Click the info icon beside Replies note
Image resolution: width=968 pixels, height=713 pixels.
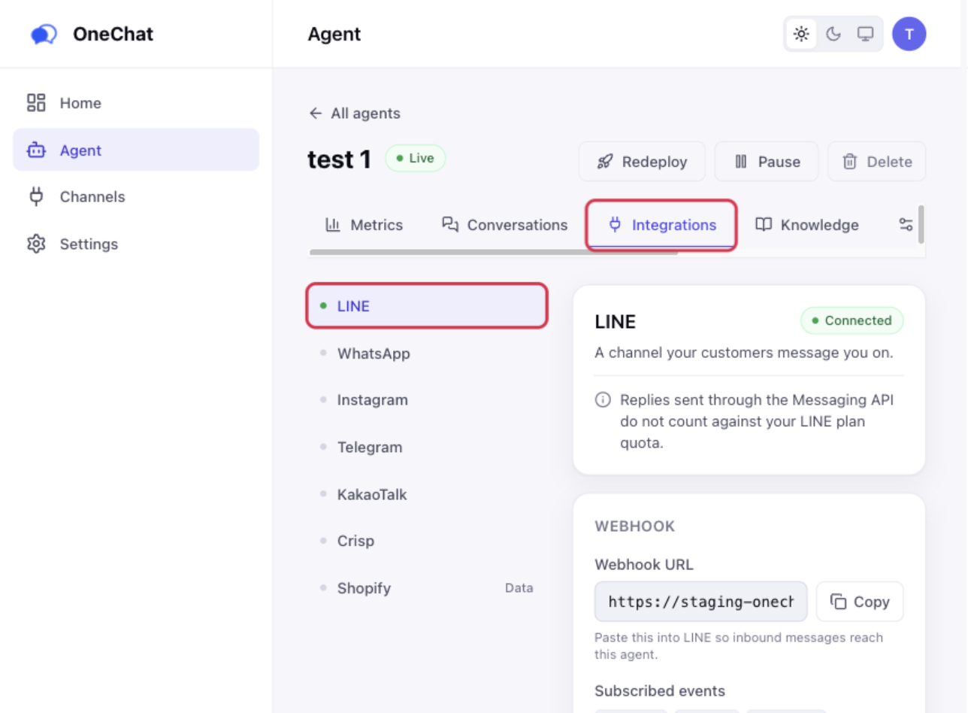coord(603,400)
